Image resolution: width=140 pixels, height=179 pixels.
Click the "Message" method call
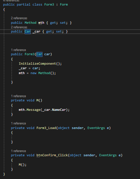tap(34, 110)
